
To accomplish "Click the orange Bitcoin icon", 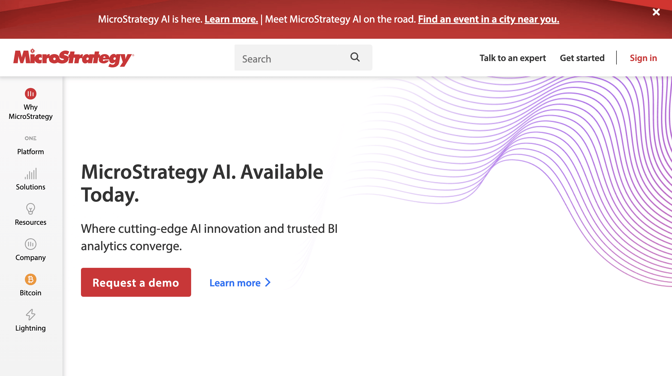I will click(x=31, y=279).
